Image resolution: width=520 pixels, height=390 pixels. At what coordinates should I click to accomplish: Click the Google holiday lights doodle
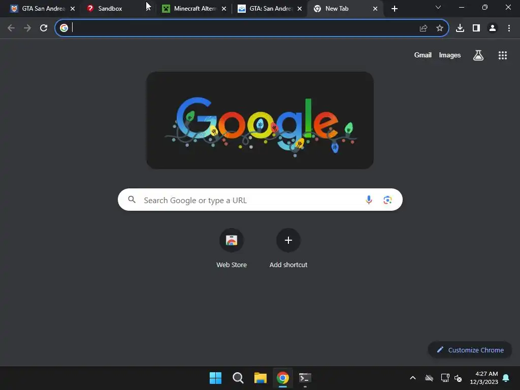point(260,120)
